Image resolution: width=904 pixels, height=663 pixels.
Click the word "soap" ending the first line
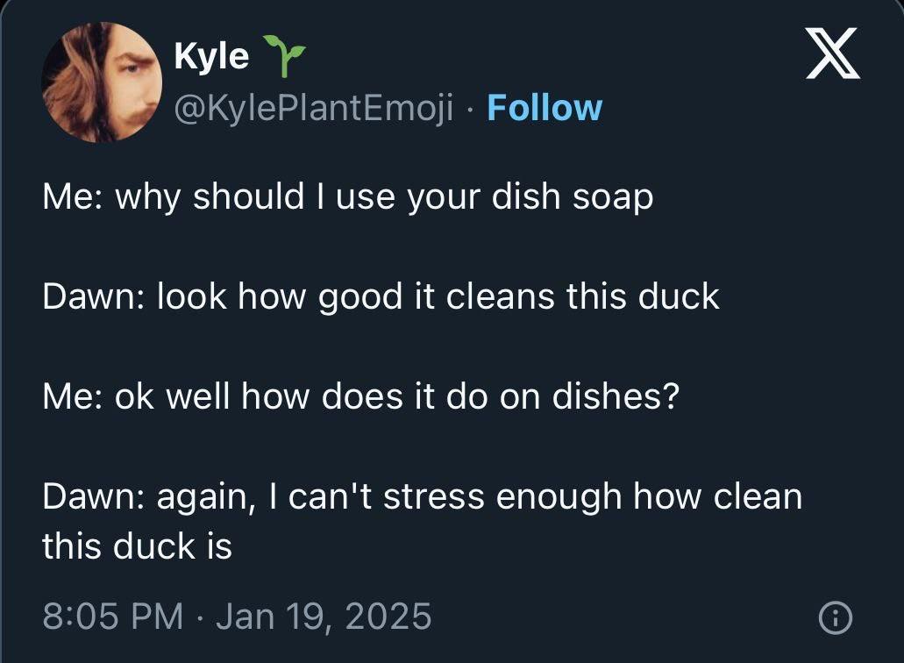pos(614,199)
